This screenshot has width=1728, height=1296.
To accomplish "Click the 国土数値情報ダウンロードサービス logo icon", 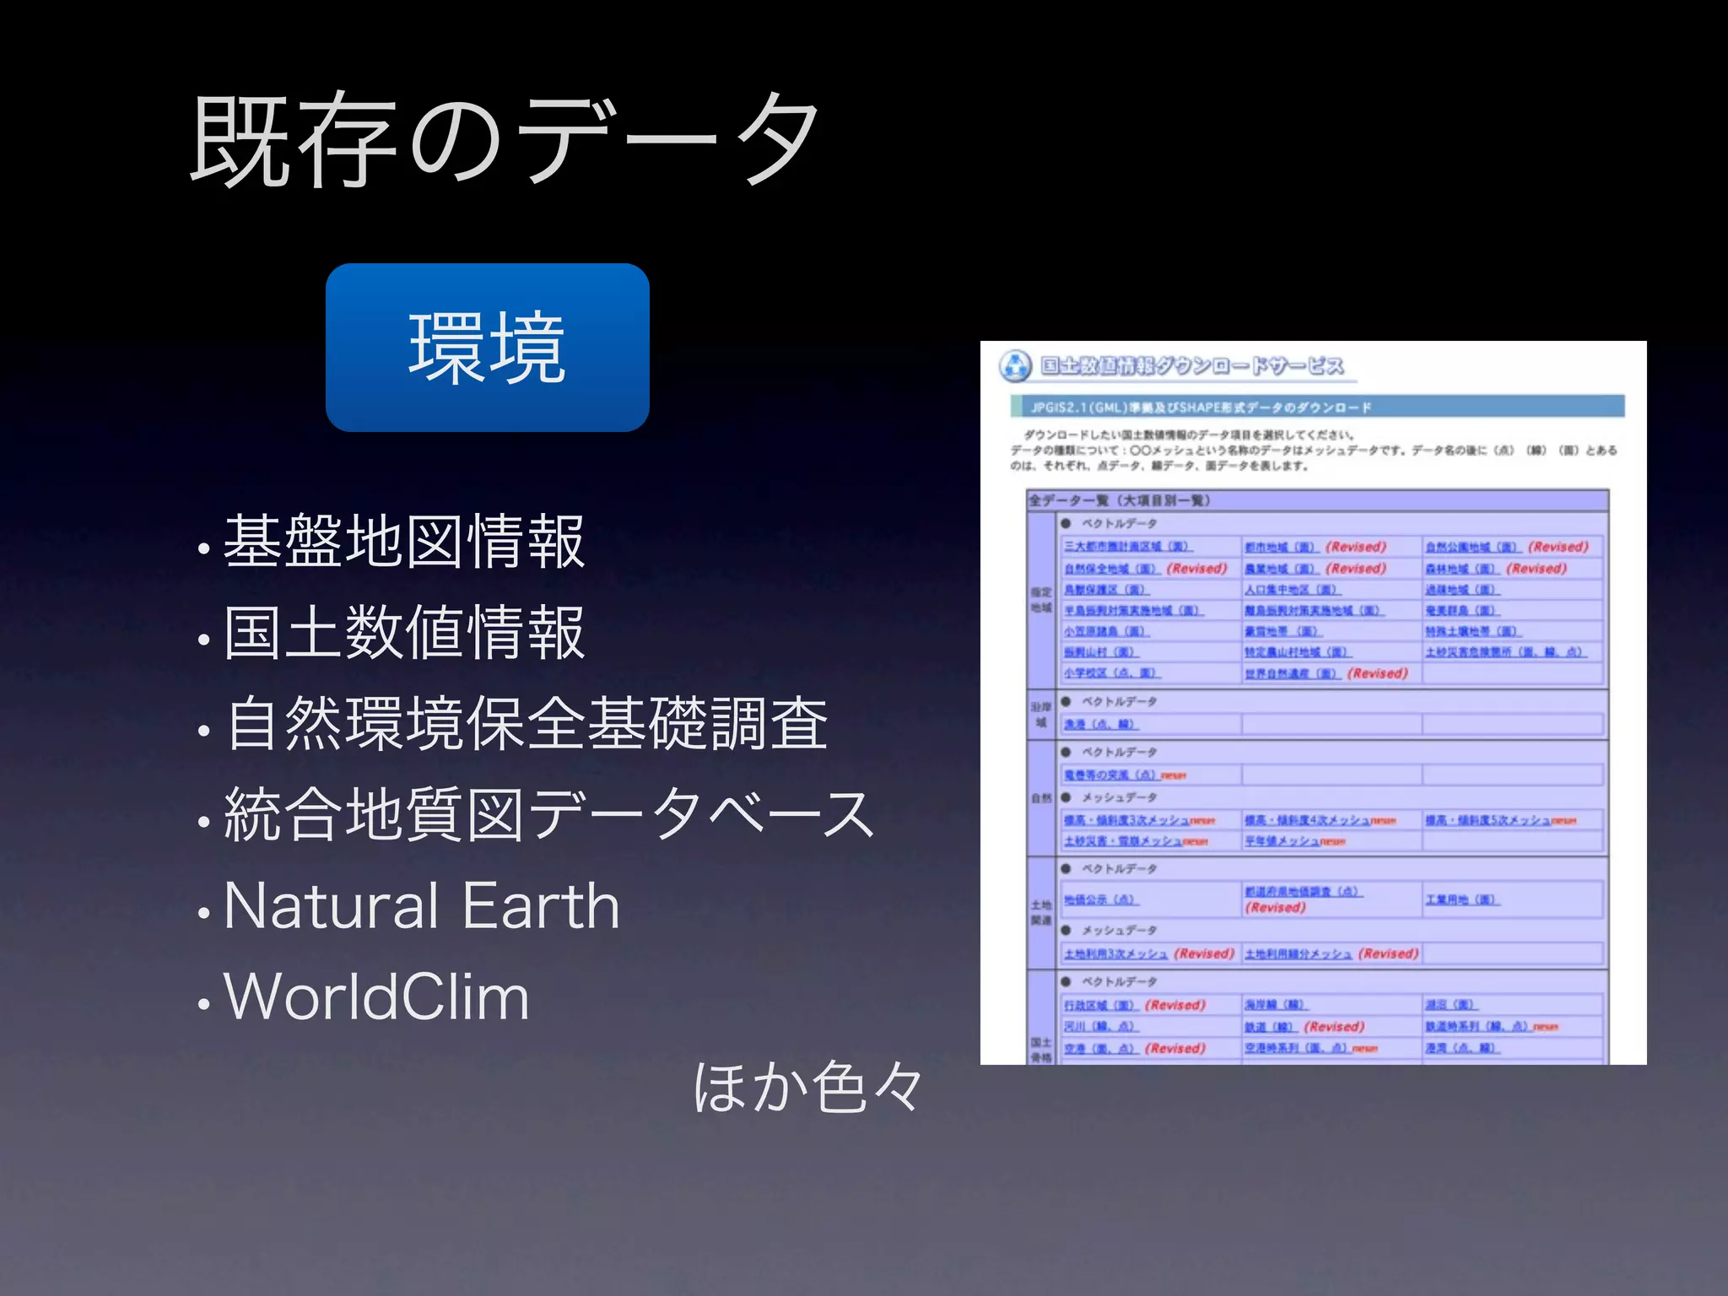I will click(1015, 366).
